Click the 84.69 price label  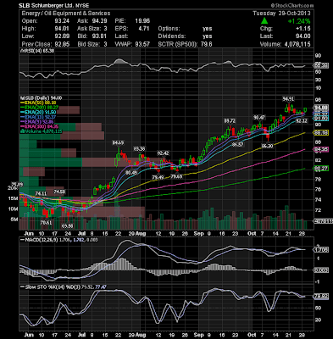tap(118, 143)
